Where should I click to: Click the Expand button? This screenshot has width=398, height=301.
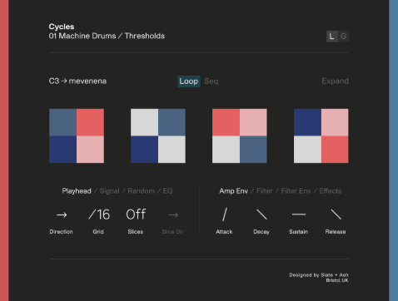[x=335, y=81]
